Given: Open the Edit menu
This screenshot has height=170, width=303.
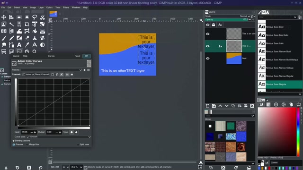Looking at the screenshot, I should coord(9,8).
